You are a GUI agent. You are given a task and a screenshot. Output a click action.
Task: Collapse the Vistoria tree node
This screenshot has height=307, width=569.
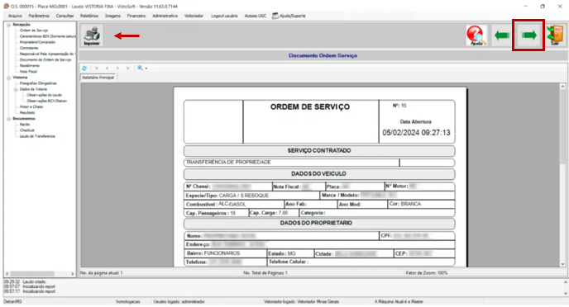point(9,78)
